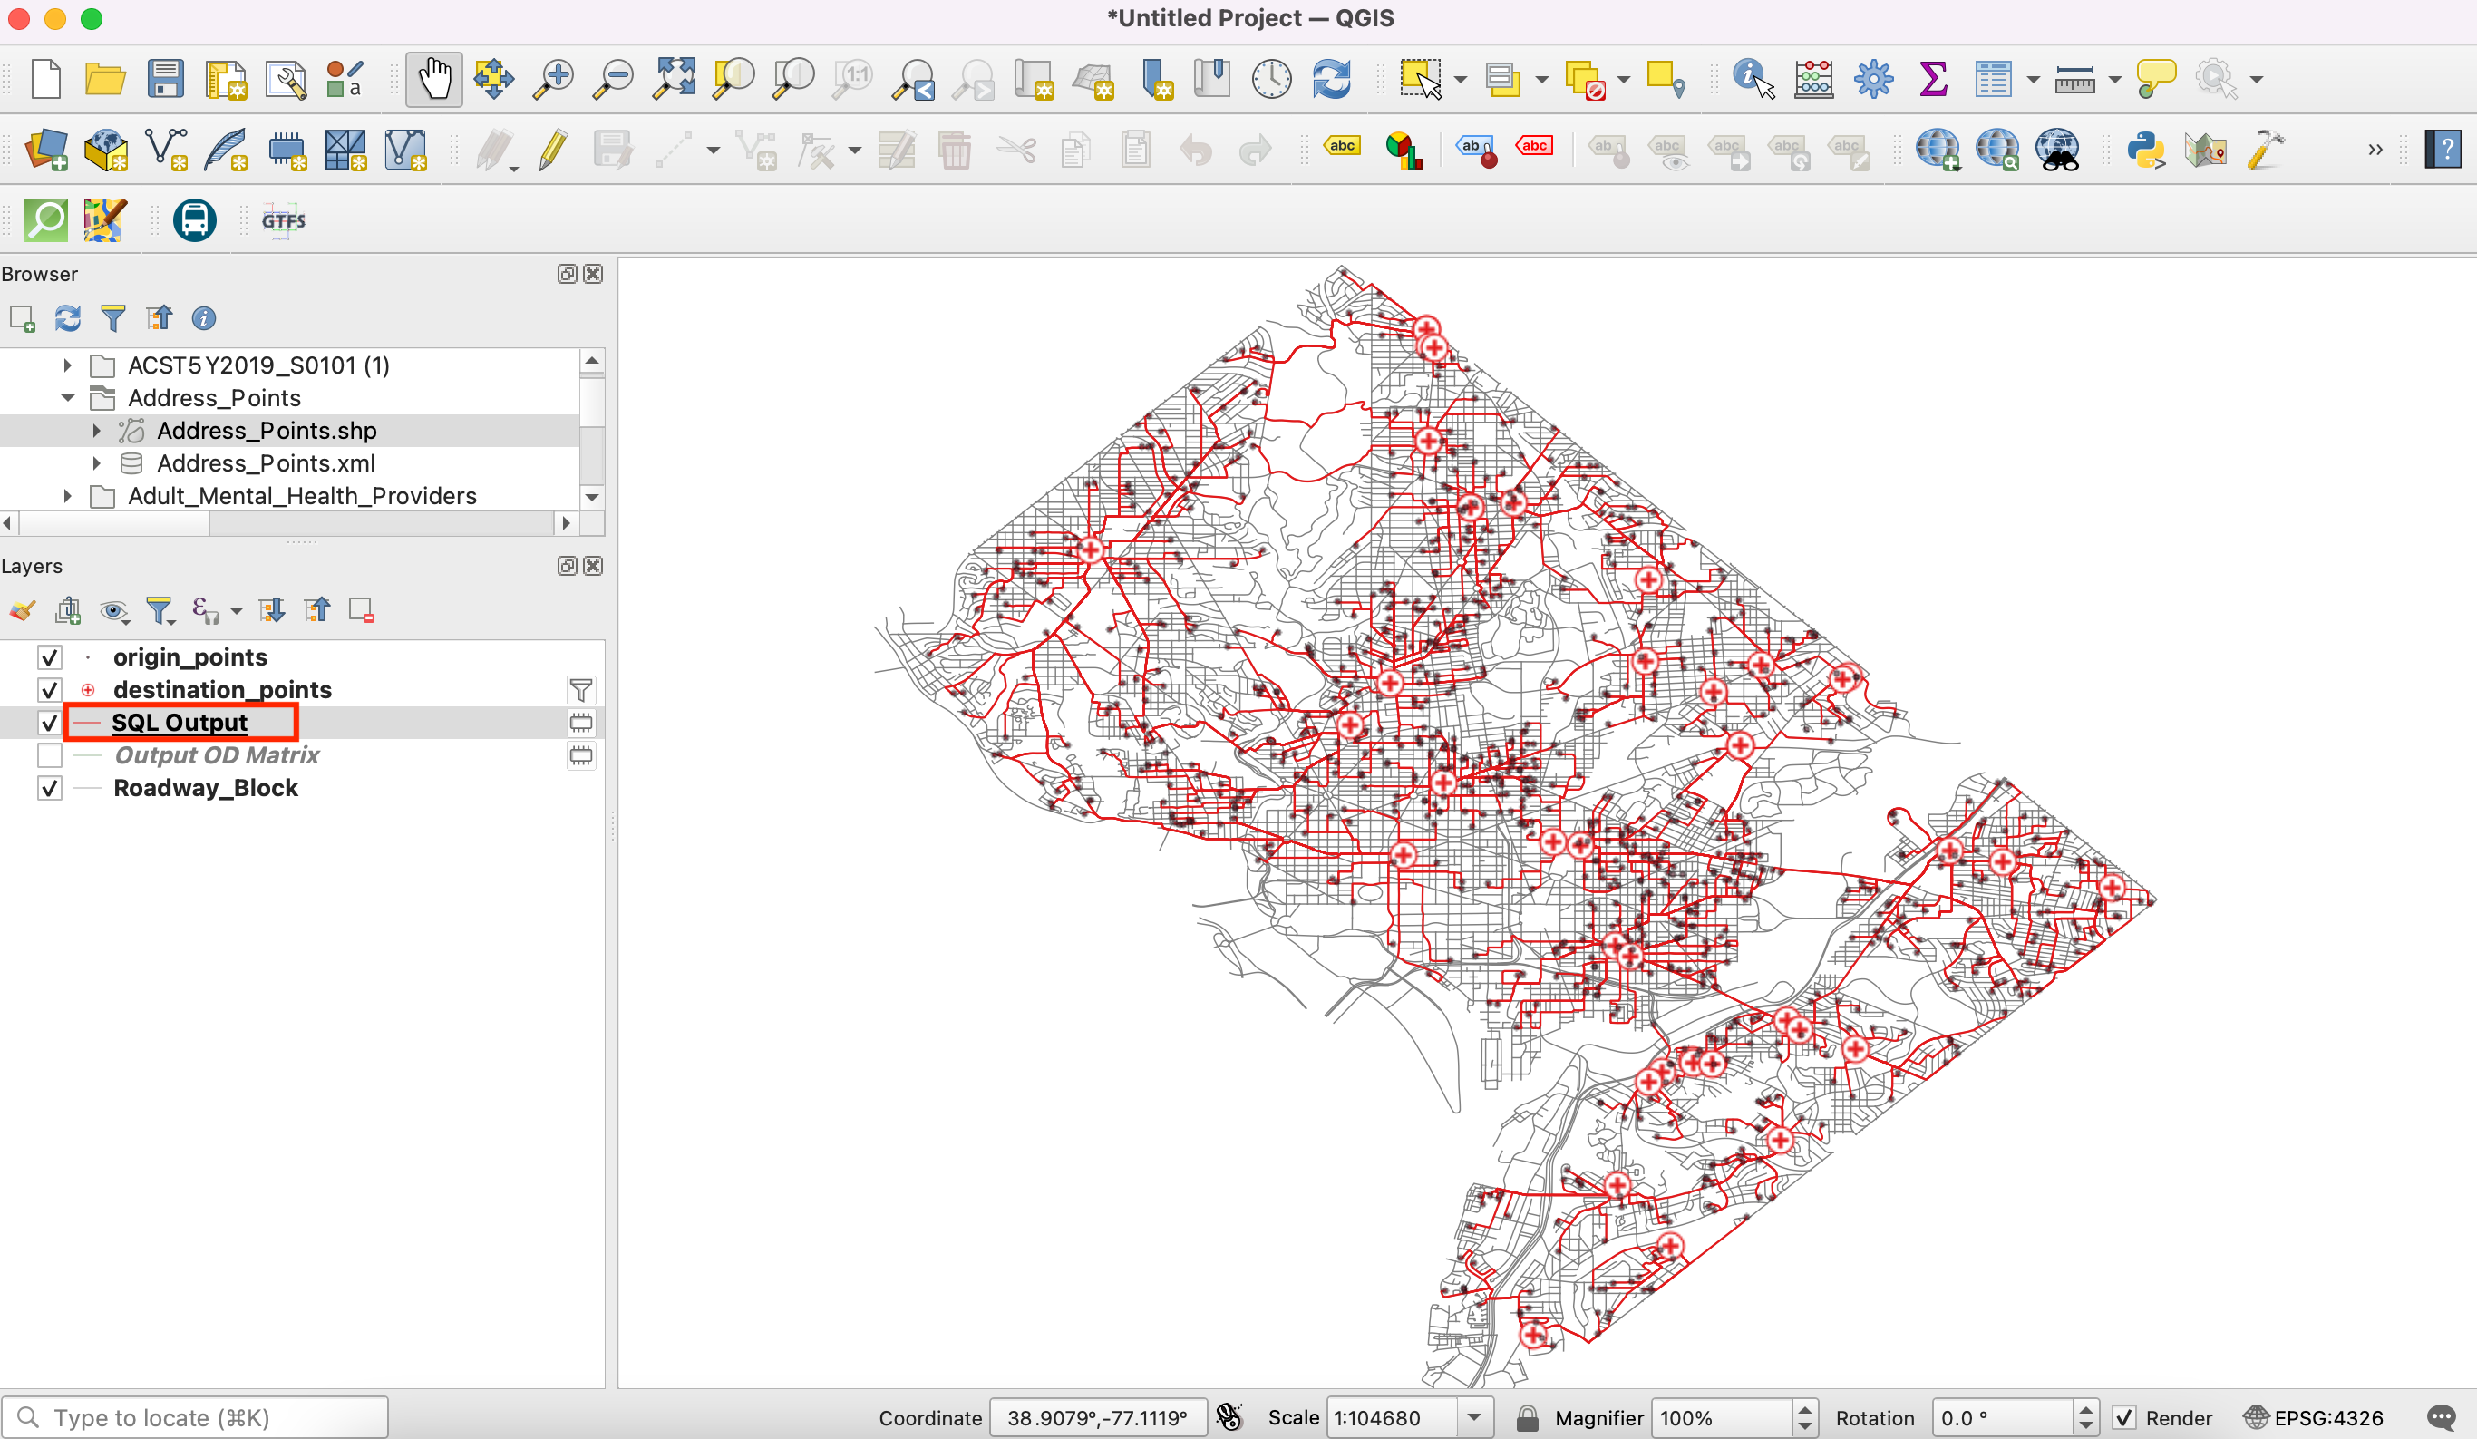Click the EPSG:4326 CRS button
Image resolution: width=2477 pixels, height=1439 pixels.
(2314, 1417)
